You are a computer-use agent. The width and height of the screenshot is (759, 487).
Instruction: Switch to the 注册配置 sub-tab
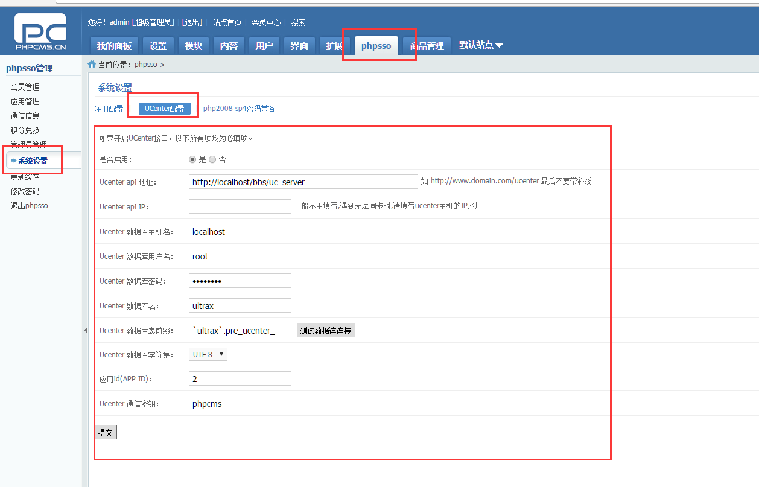tap(109, 109)
